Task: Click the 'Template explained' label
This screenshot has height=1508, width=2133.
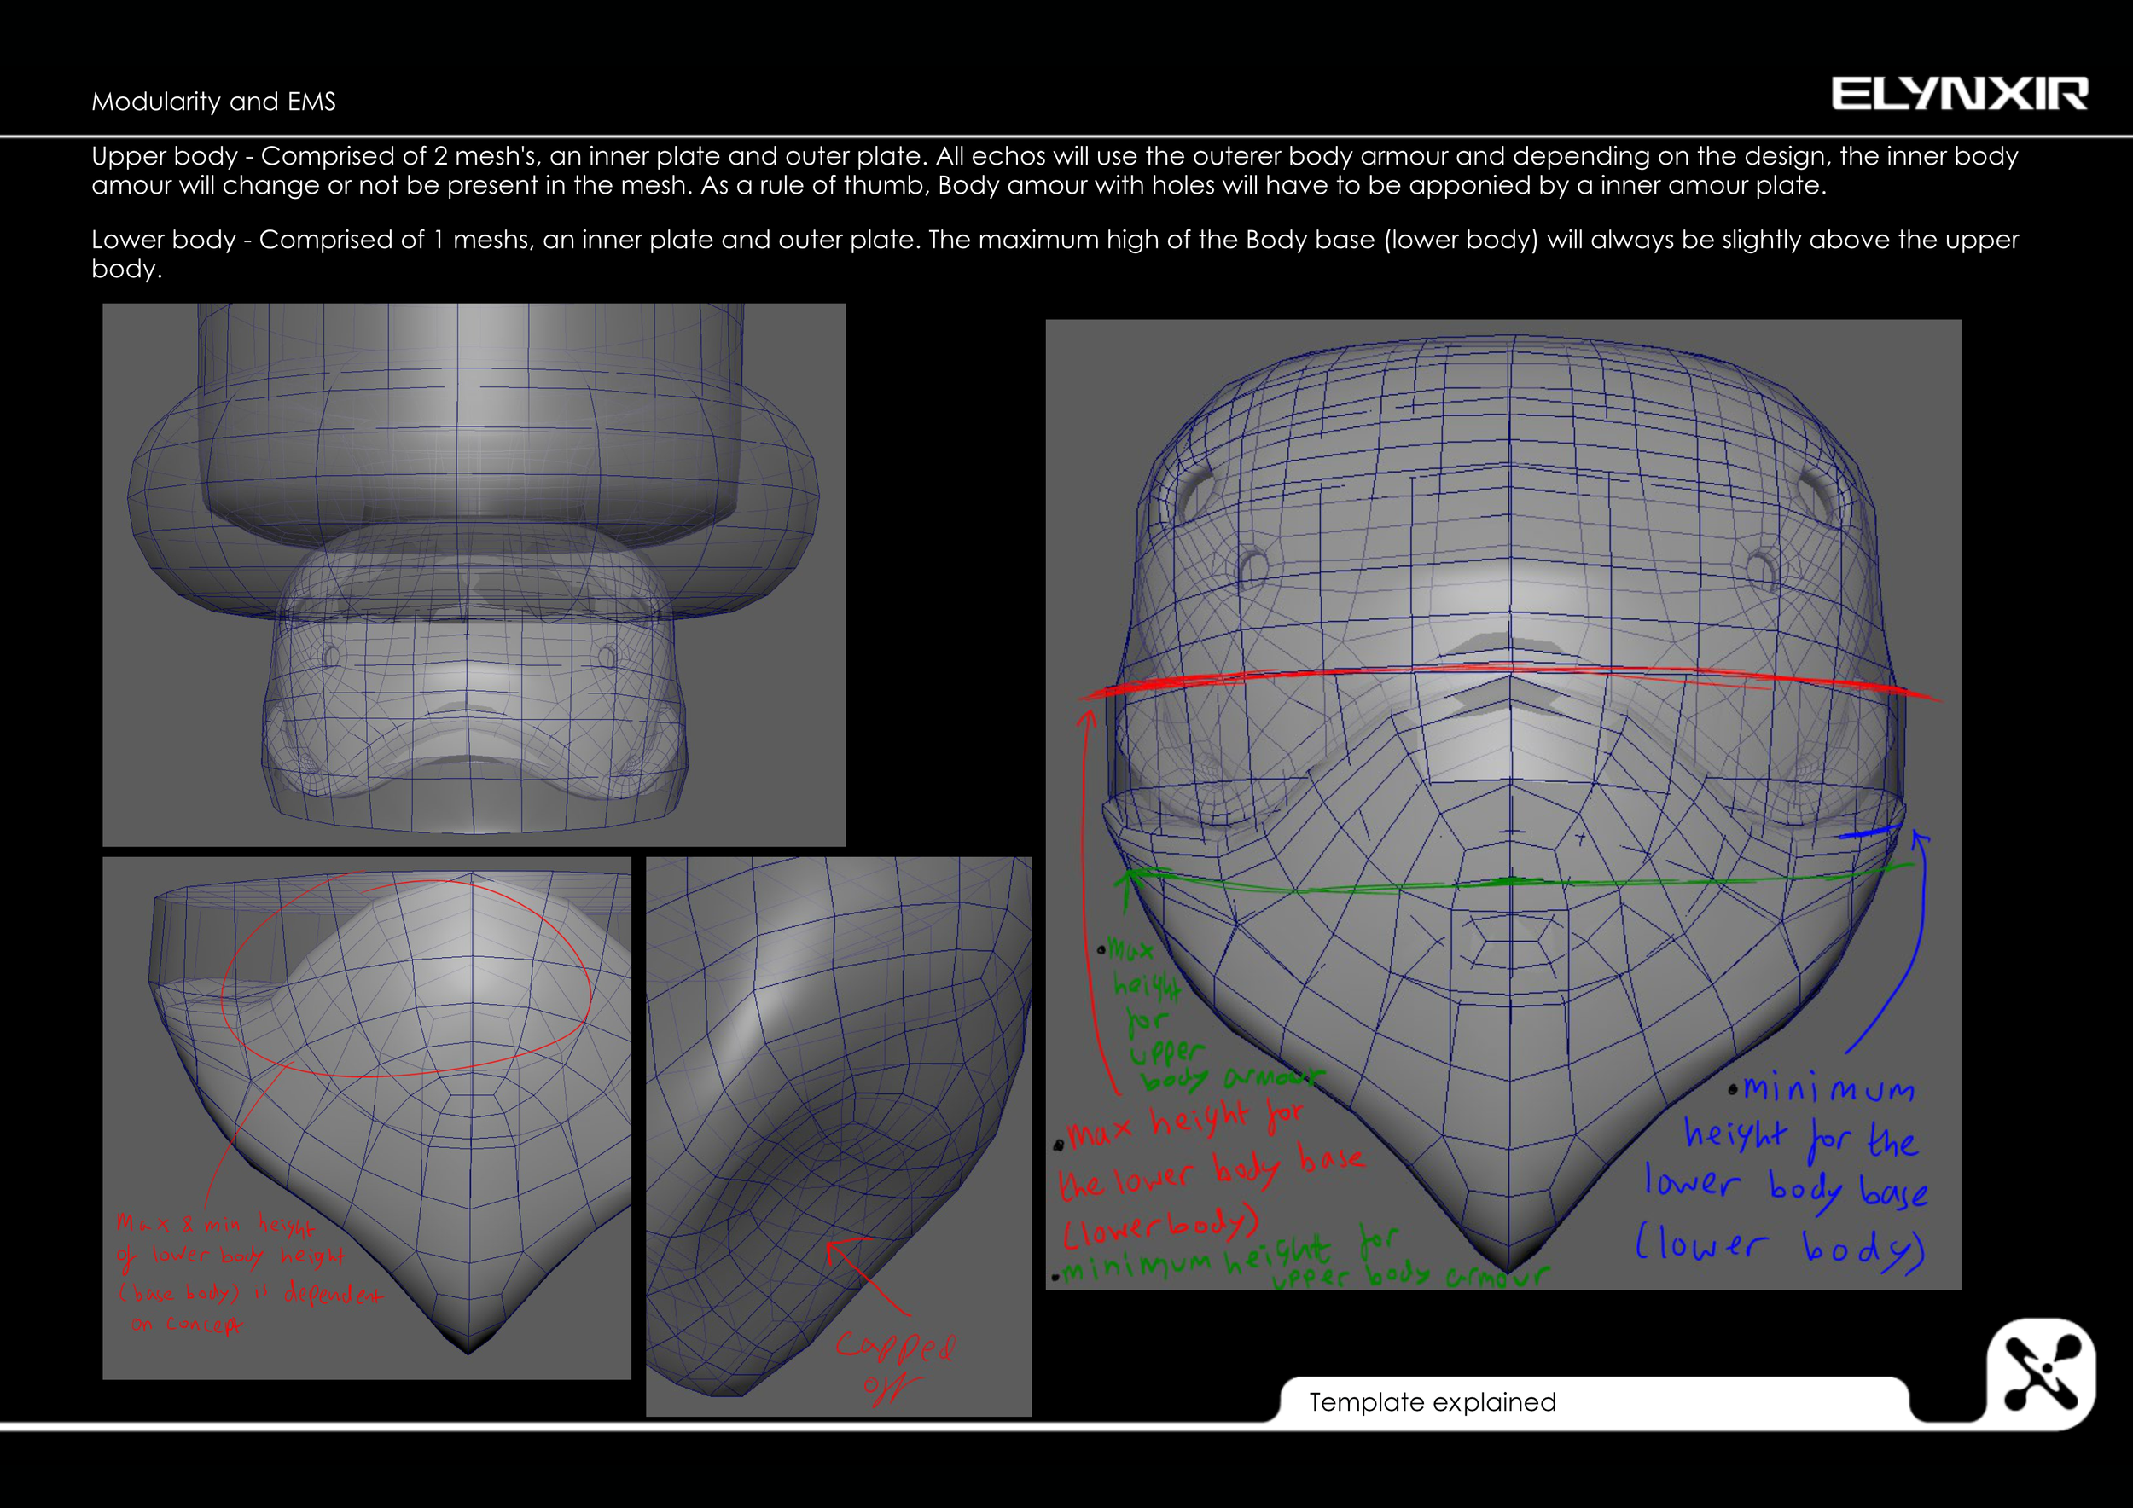Action: coord(1432,1401)
